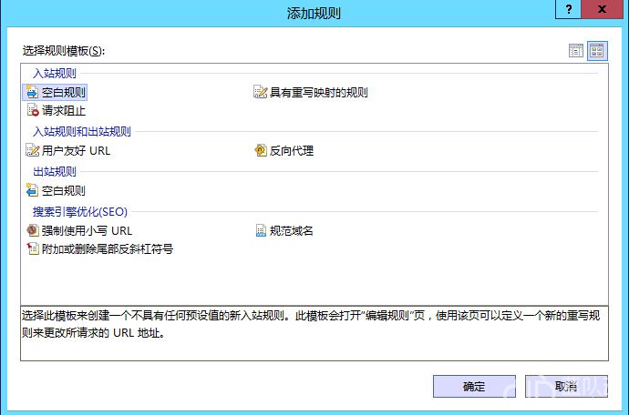
Task: Click the 选择规则模板(S) label
Action: coord(63,51)
